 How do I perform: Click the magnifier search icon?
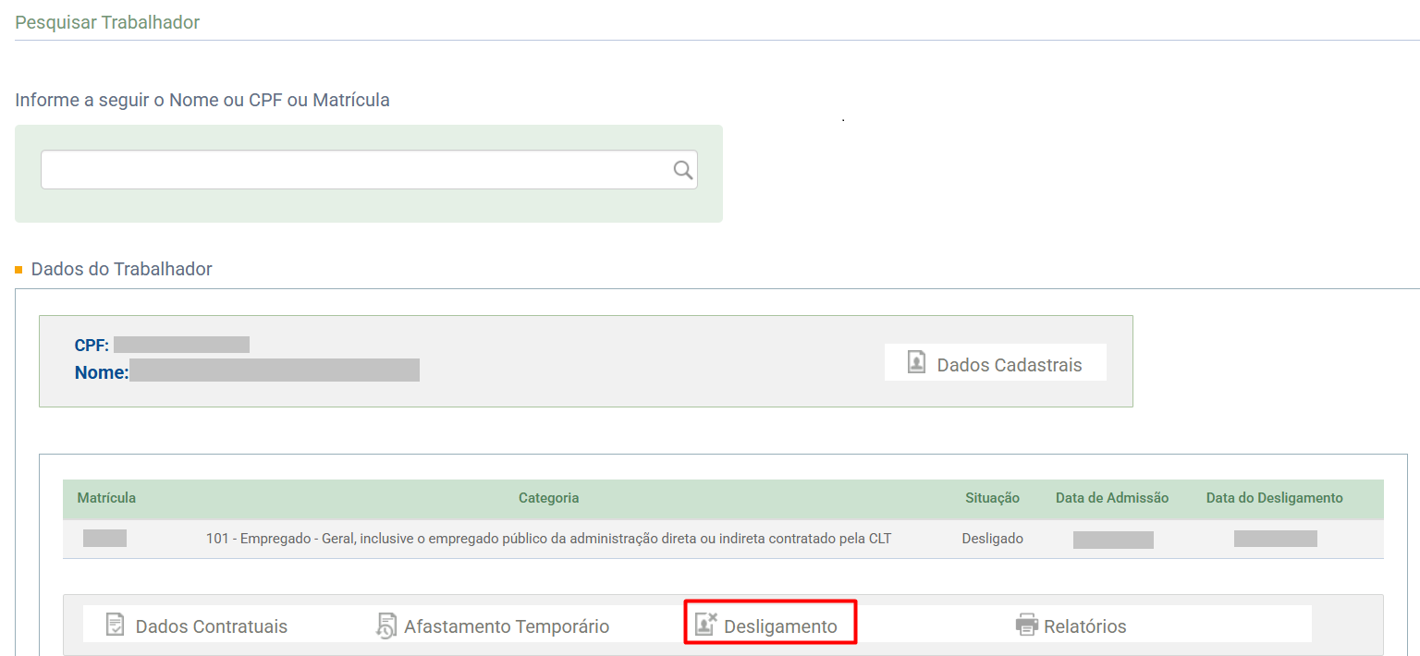point(682,169)
